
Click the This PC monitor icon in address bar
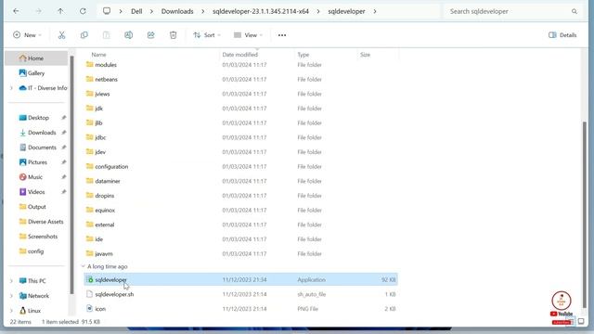coord(107,11)
